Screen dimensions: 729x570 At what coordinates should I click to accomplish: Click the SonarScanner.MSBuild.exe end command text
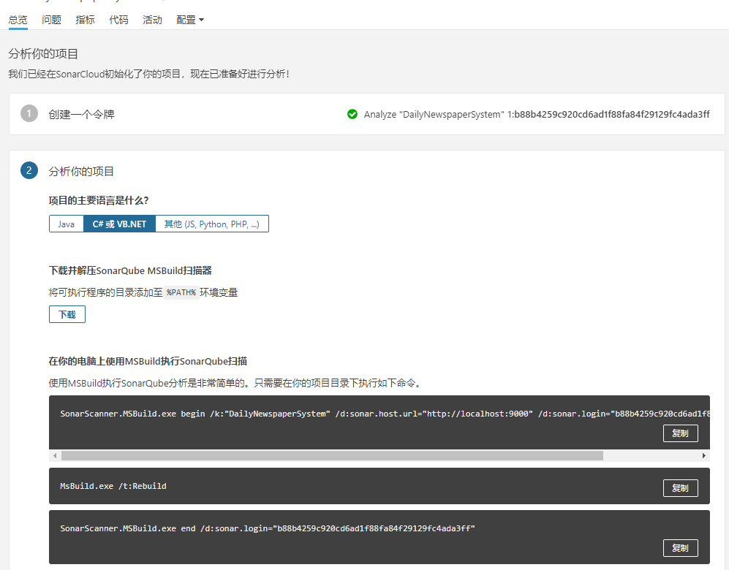click(x=268, y=528)
